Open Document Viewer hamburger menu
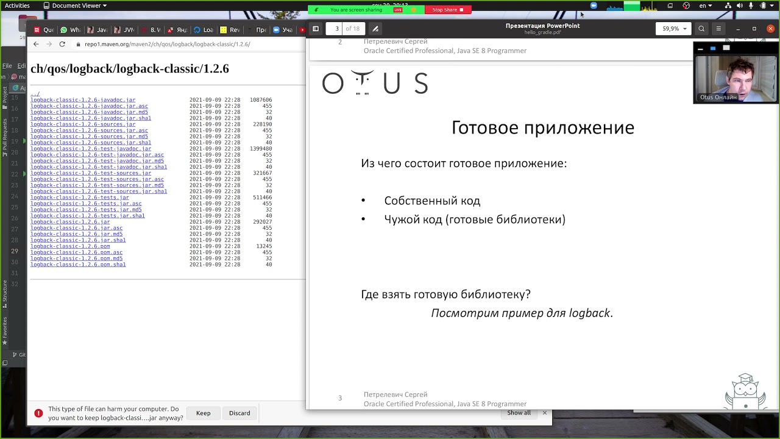Screen dimensions: 780x439 click(718, 29)
